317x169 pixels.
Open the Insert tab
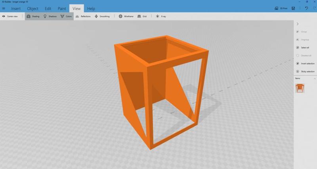16,8
